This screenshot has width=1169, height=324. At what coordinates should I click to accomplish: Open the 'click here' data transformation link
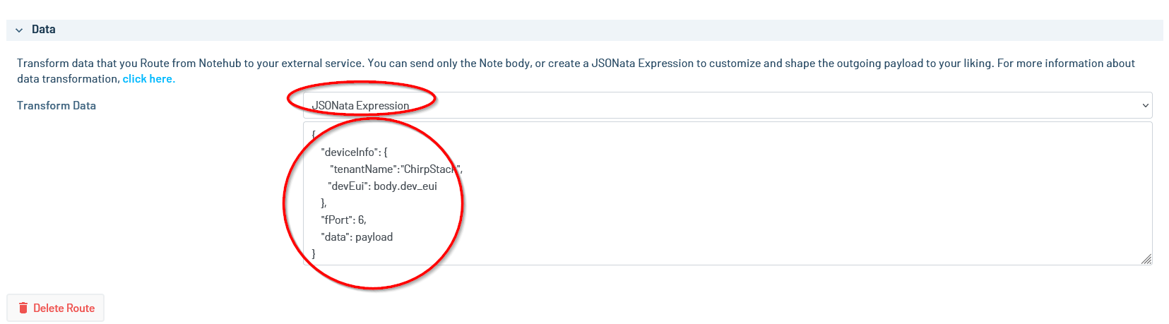point(148,79)
